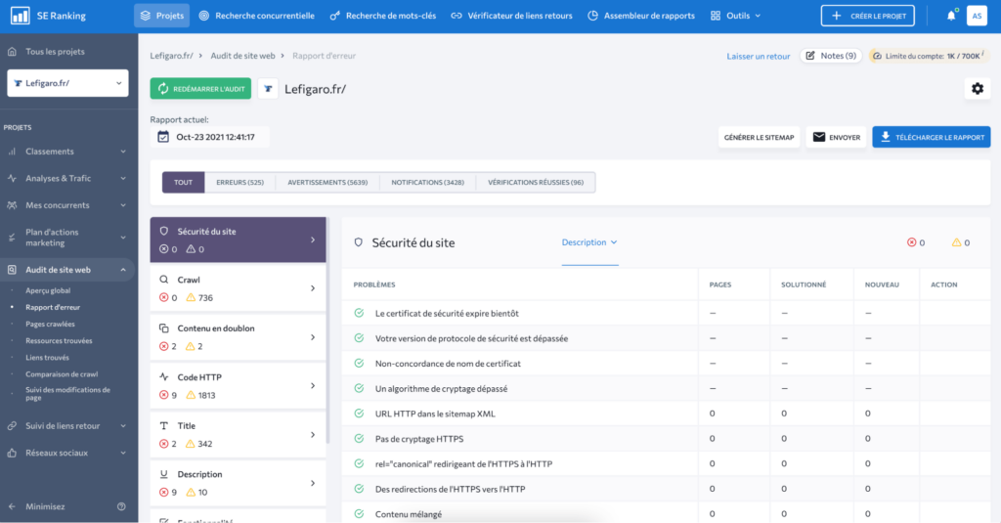Click the Lefigaro favicon beside the title
The image size is (1001, 523).
coord(268,89)
